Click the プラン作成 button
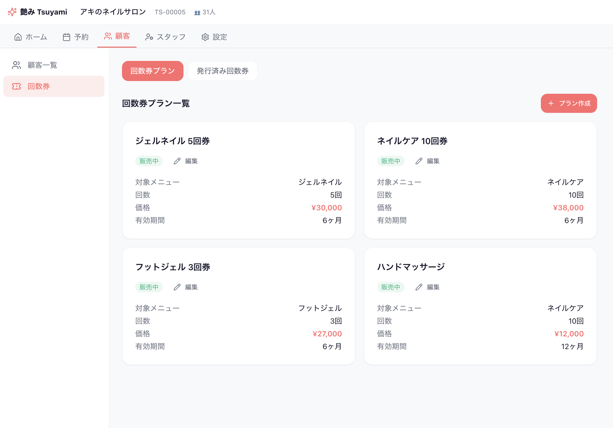 point(569,103)
